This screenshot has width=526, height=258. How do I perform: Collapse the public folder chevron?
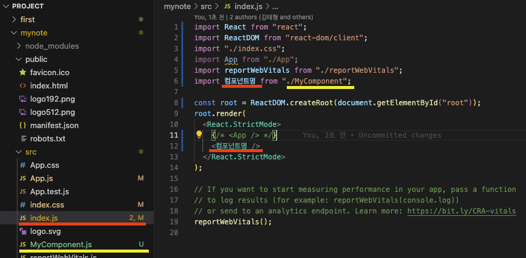(19, 59)
